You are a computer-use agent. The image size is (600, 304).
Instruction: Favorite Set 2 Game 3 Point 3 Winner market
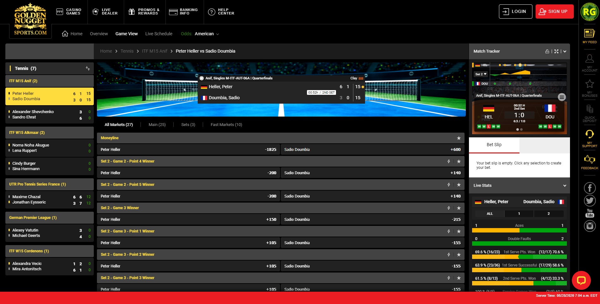(x=459, y=278)
